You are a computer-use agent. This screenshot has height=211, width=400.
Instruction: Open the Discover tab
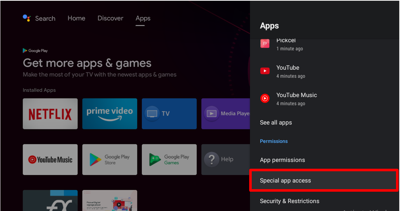coord(110,18)
